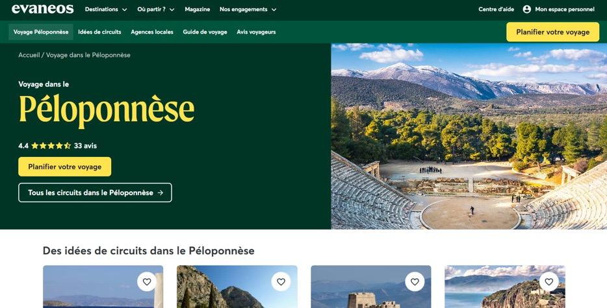
Task: Click the evaneos logo
Action: pyautogui.click(x=43, y=9)
